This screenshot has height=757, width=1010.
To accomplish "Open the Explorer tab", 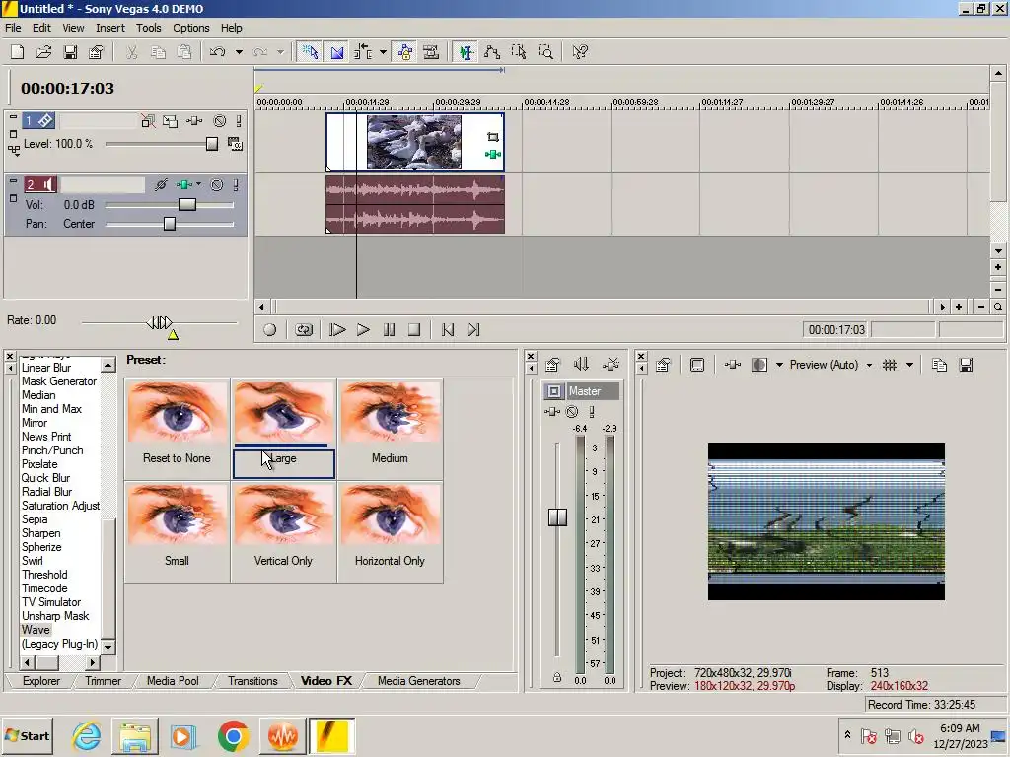I will [41, 681].
